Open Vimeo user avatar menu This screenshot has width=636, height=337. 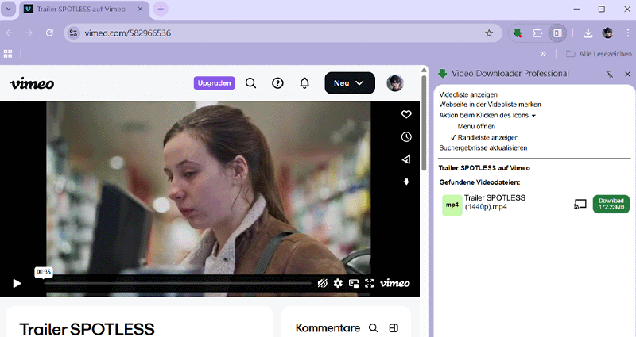click(x=395, y=83)
